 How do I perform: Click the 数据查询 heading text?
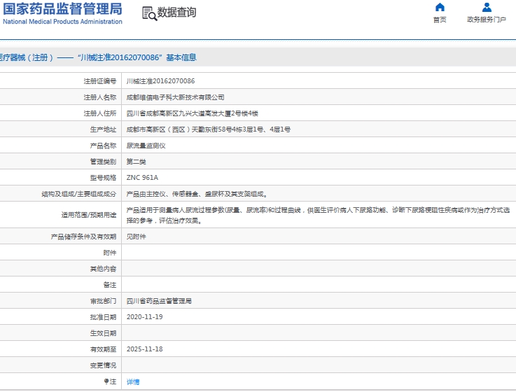pyautogui.click(x=176, y=13)
